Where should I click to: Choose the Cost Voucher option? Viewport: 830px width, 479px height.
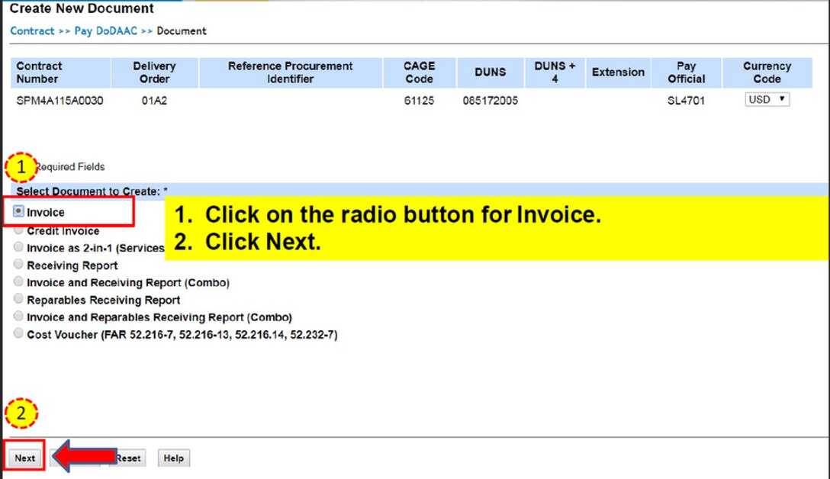pyautogui.click(x=18, y=333)
